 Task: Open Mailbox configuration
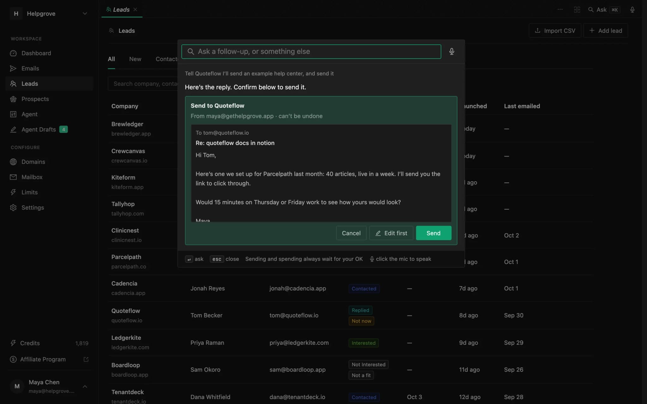49,177
